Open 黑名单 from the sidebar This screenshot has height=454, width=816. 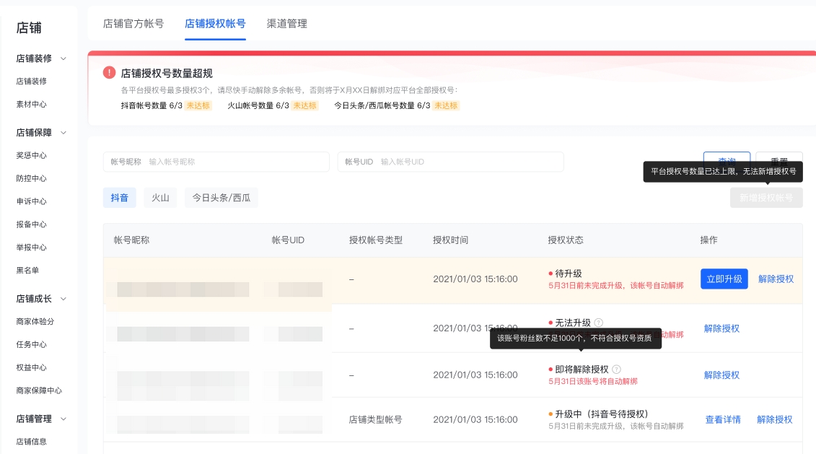(x=27, y=270)
